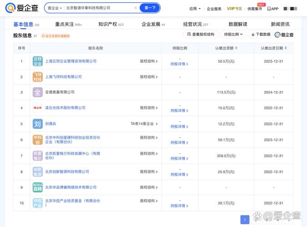Switch to the 经营状况 tab

[x=195, y=25]
